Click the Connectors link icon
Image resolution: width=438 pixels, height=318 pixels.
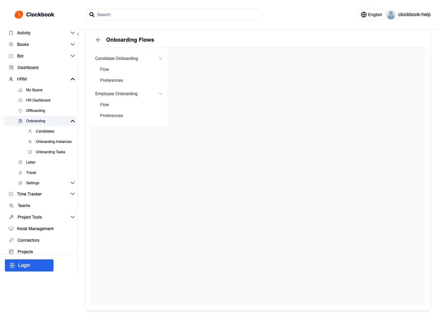pos(11,240)
